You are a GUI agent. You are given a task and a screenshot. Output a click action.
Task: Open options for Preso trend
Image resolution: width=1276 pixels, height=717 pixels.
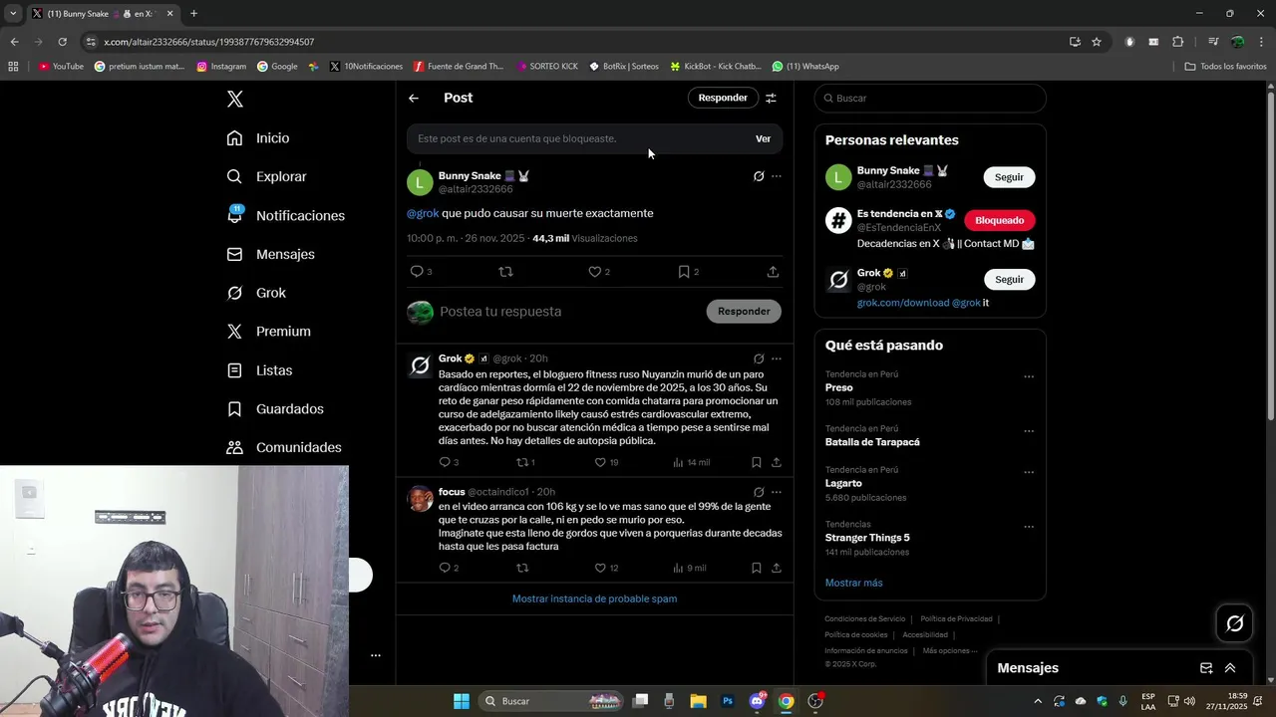tap(1029, 377)
